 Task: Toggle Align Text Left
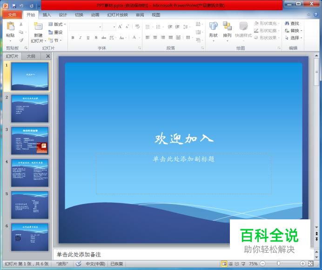point(148,37)
